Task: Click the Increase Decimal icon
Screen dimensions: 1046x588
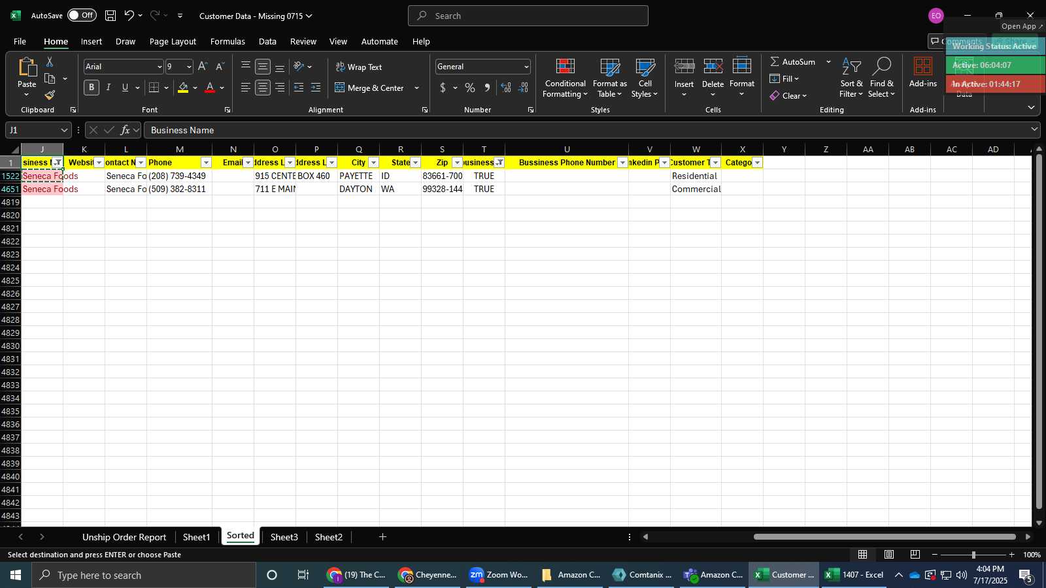Action: (506, 88)
